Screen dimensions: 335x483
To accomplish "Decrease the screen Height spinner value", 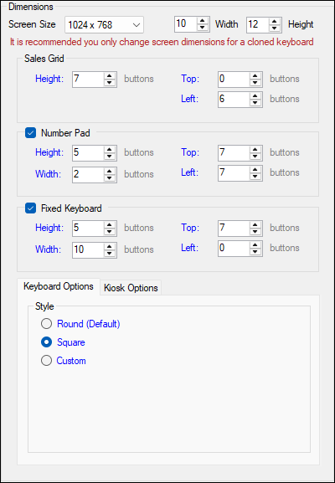I will click(x=274, y=28).
